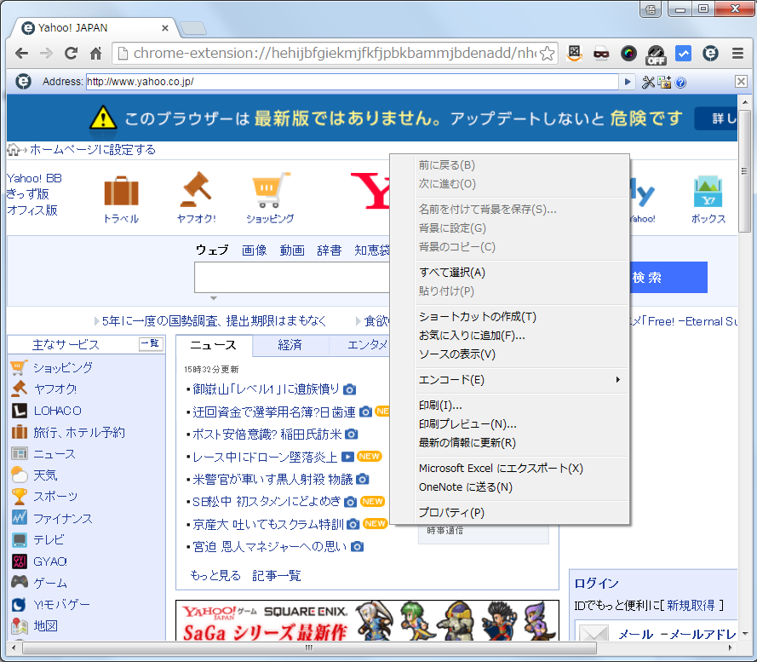Choose お気に入りに追加(F)... menu item
The width and height of the screenshot is (757, 662).
coord(521,336)
